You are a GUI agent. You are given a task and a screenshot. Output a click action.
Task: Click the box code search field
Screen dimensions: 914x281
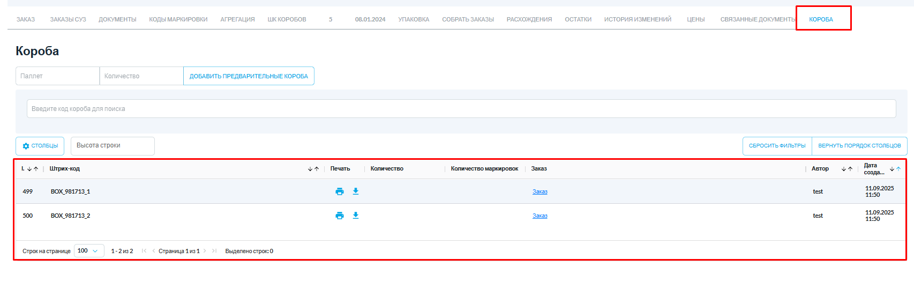click(461, 109)
